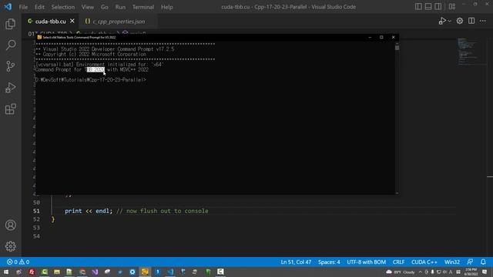The width and height of the screenshot is (493, 277).
Task: Show hidden system tray icons chevron
Action: [x=421, y=272]
